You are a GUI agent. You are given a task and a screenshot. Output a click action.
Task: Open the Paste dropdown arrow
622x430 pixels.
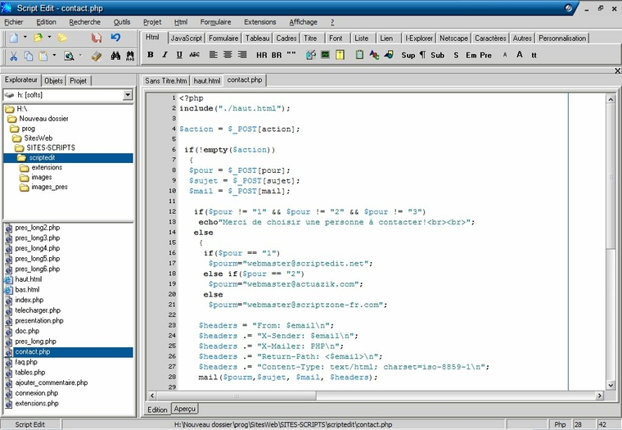[54, 56]
